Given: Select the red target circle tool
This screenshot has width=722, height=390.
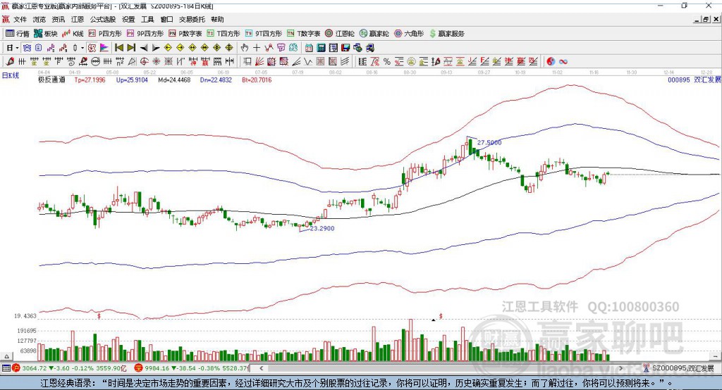Looking at the screenshot, I should 144,62.
